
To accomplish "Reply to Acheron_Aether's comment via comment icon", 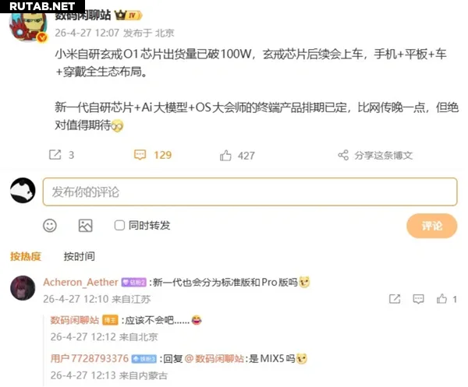I will [418, 299].
